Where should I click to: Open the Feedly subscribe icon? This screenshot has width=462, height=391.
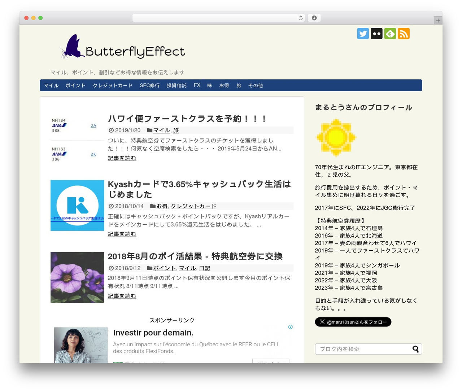pyautogui.click(x=390, y=34)
